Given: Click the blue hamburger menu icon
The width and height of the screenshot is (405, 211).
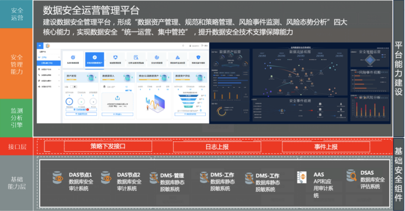Looking at the screenshot, I should [x=40, y=46].
